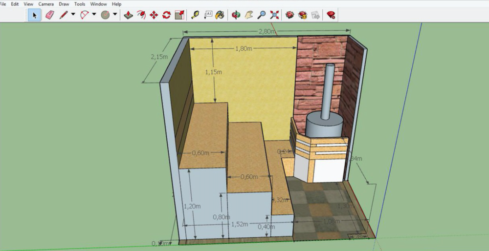Viewport: 489px width, 251px height.
Task: Expand the Arc tool dropdown arrow
Action: pos(93,15)
